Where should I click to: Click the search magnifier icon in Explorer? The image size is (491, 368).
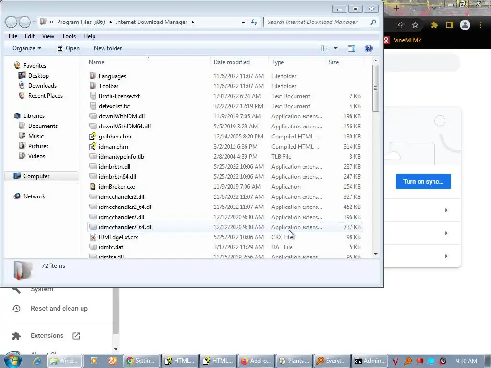tap(373, 22)
